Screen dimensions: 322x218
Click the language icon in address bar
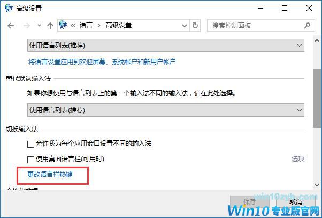[x=63, y=25]
